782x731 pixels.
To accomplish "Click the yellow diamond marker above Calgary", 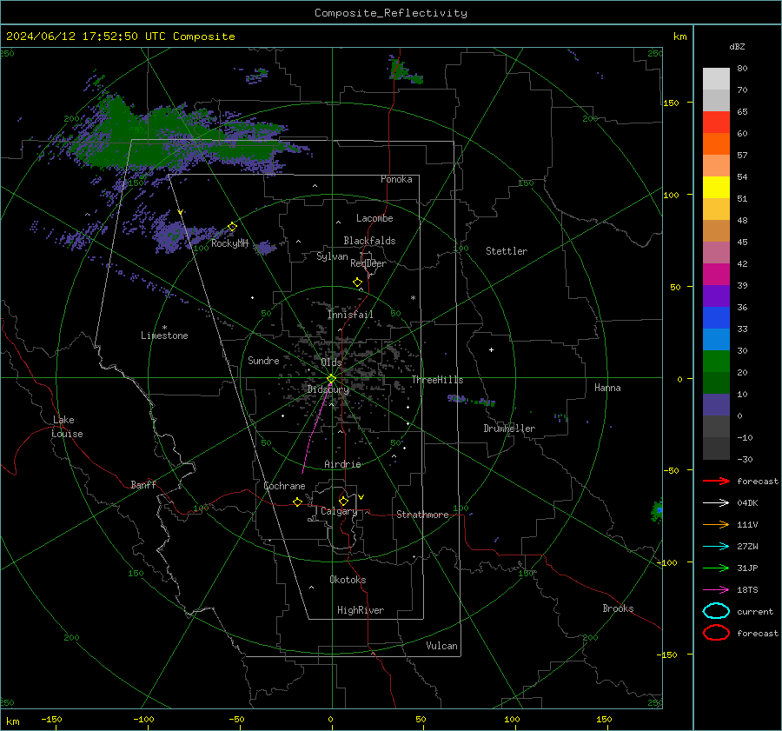I will click(343, 501).
